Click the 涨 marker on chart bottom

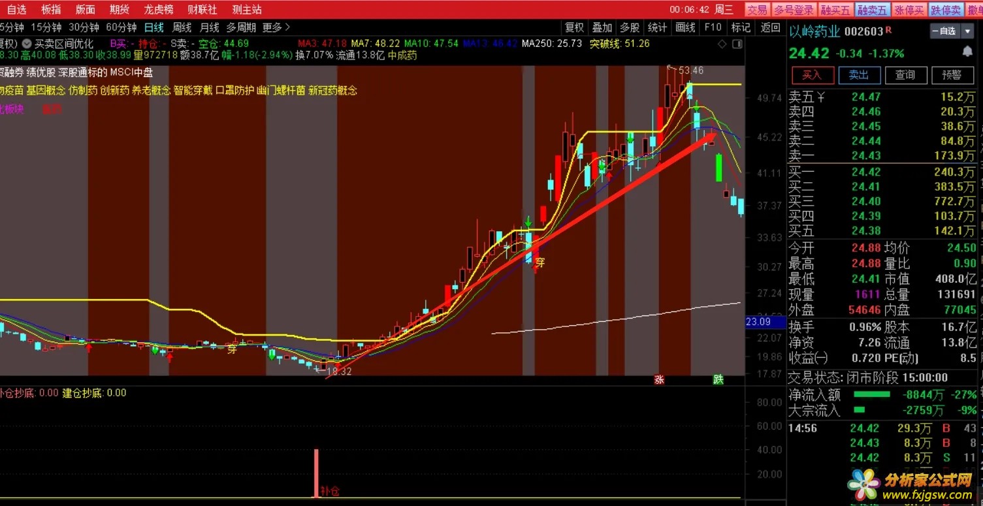point(659,380)
